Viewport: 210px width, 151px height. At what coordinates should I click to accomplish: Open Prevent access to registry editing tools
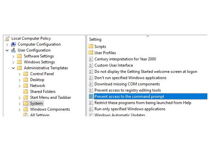[127, 90]
